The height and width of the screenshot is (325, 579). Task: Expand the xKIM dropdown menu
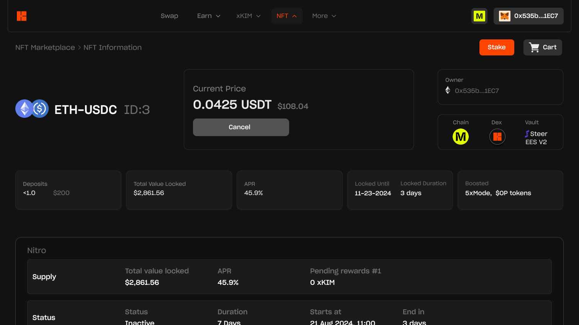(x=249, y=16)
